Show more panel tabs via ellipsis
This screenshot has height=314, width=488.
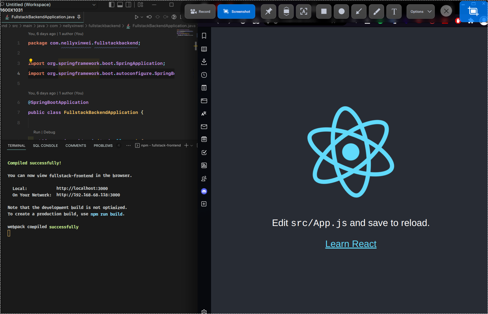coord(128,146)
